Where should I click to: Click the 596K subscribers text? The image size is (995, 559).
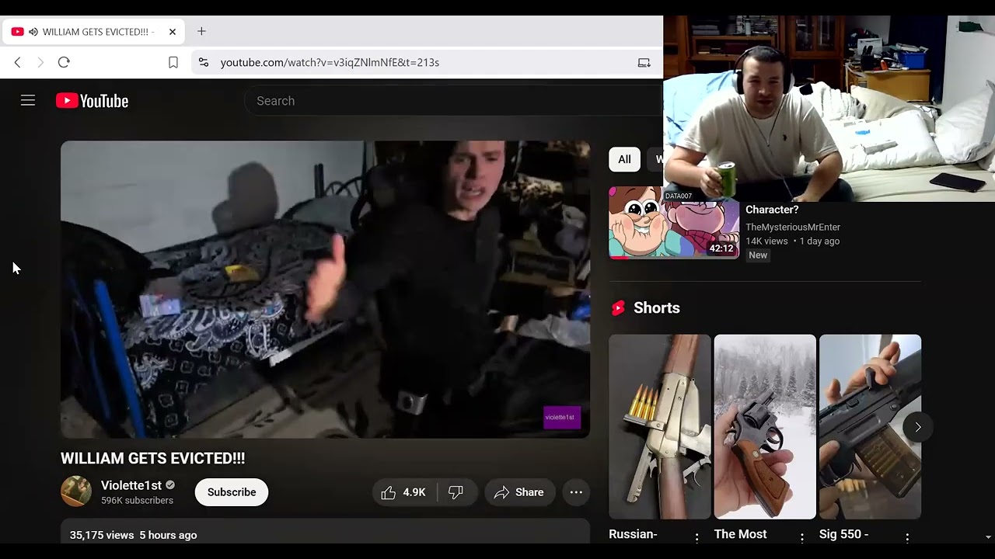pyautogui.click(x=137, y=501)
